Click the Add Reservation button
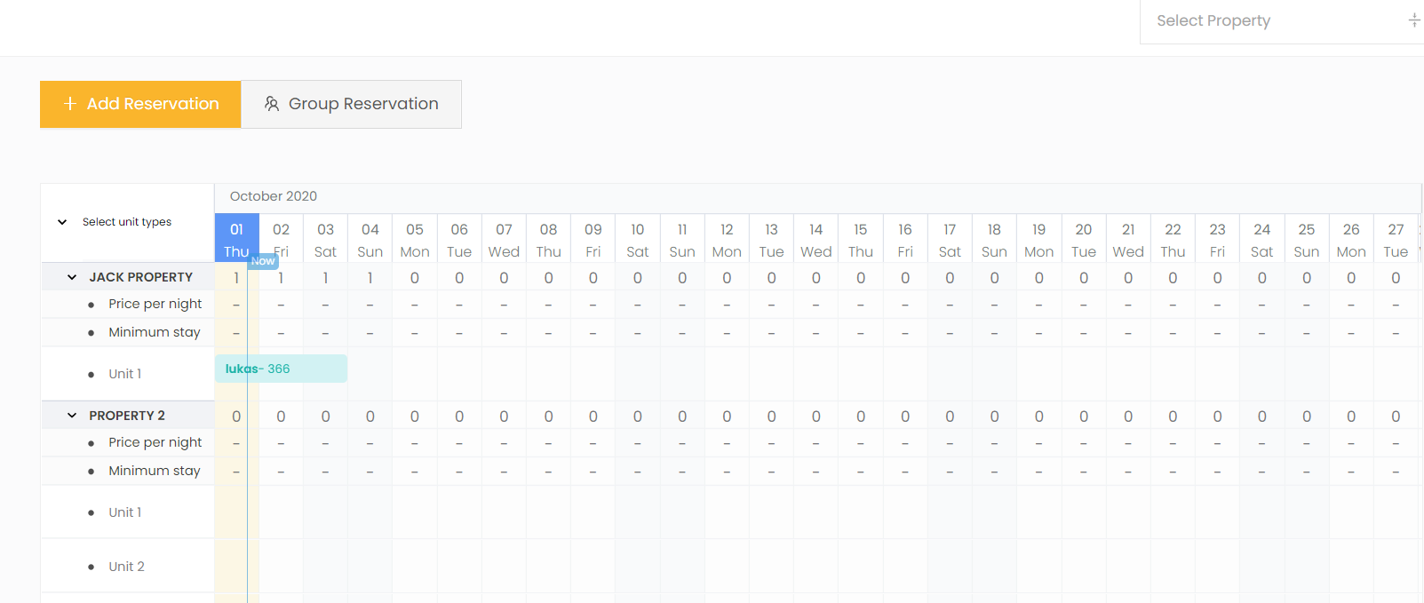This screenshot has height=603, width=1424. 139,104
